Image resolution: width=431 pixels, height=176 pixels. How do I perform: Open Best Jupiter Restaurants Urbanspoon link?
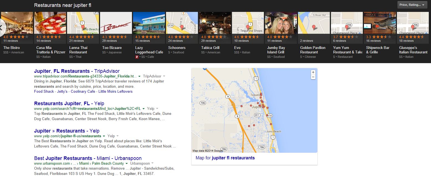click(x=88, y=158)
